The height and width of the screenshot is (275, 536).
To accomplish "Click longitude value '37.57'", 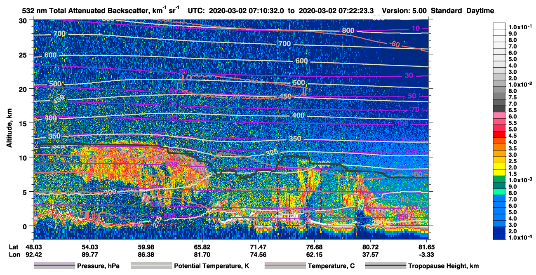I will (371, 254).
